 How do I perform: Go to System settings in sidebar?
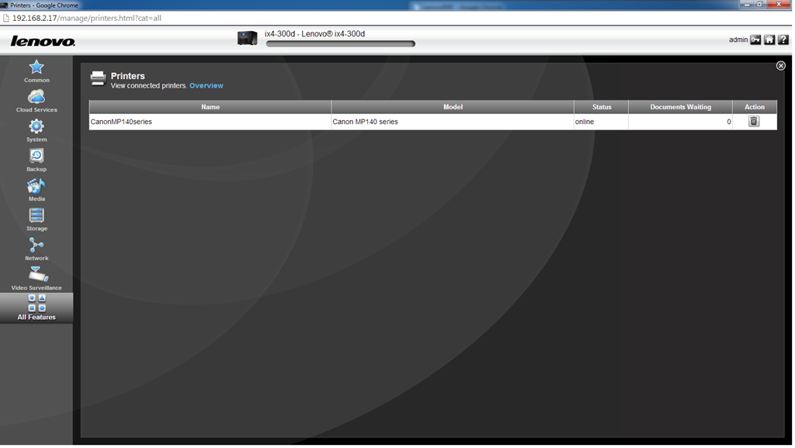[36, 130]
